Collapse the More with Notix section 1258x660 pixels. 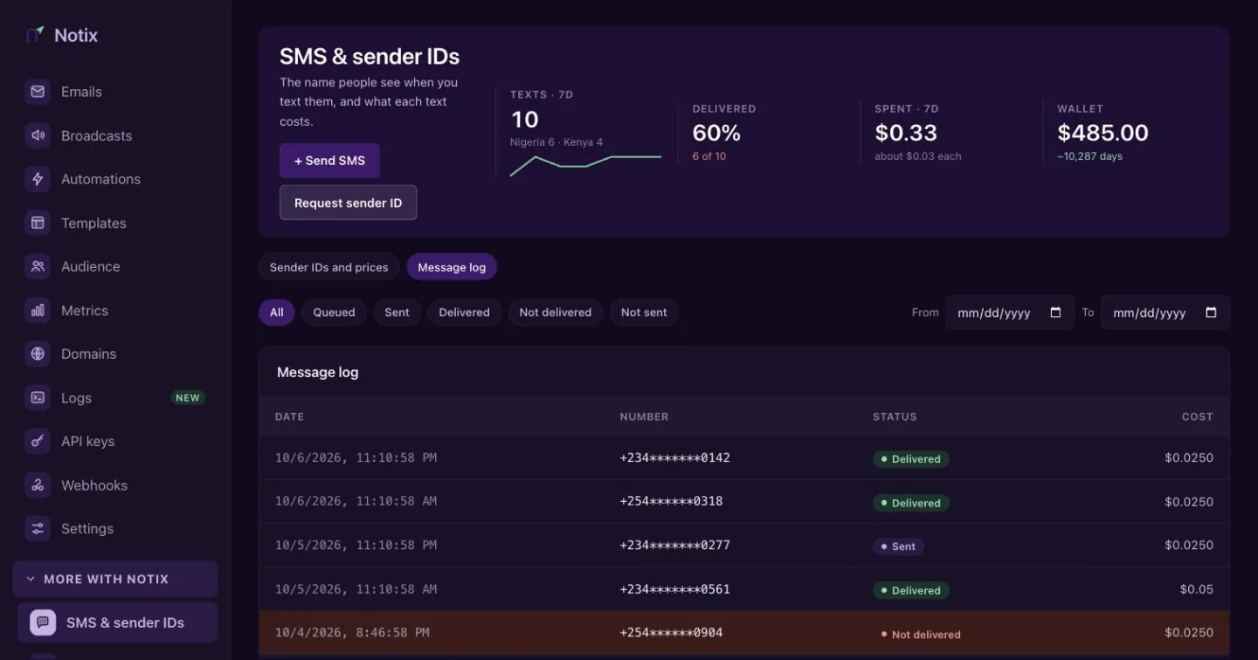click(x=115, y=579)
